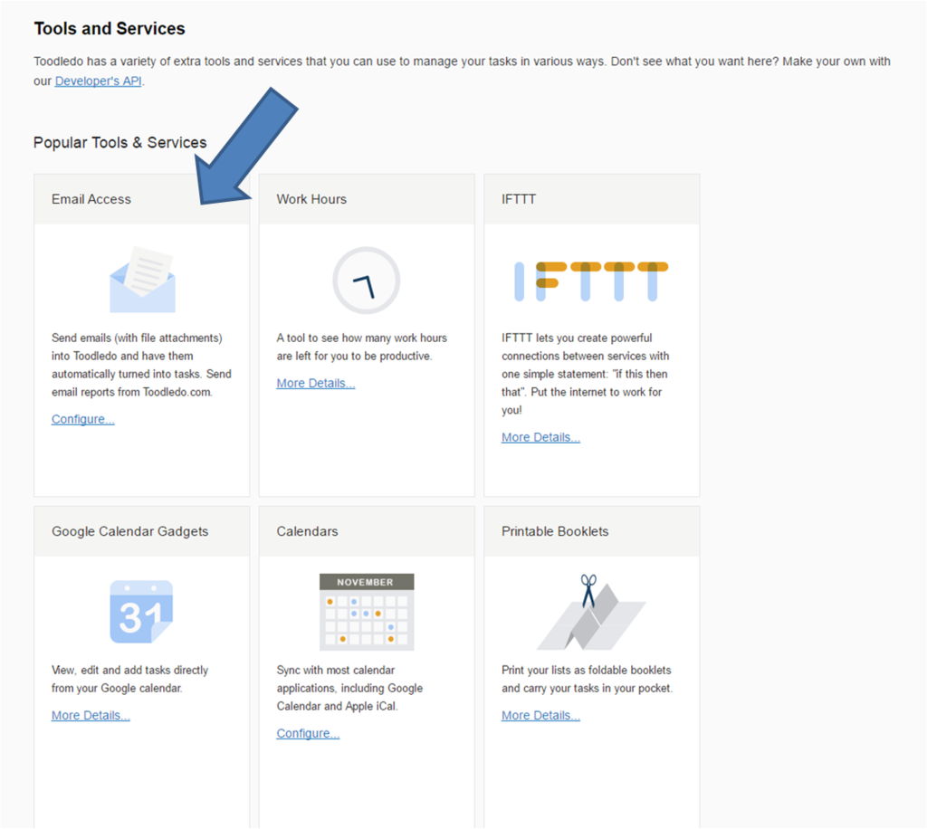927x829 pixels.
Task: Click the Work Hours clock icon
Action: (x=367, y=280)
